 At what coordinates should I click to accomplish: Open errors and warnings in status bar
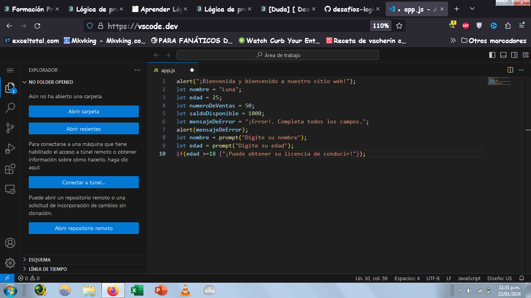click(29, 278)
